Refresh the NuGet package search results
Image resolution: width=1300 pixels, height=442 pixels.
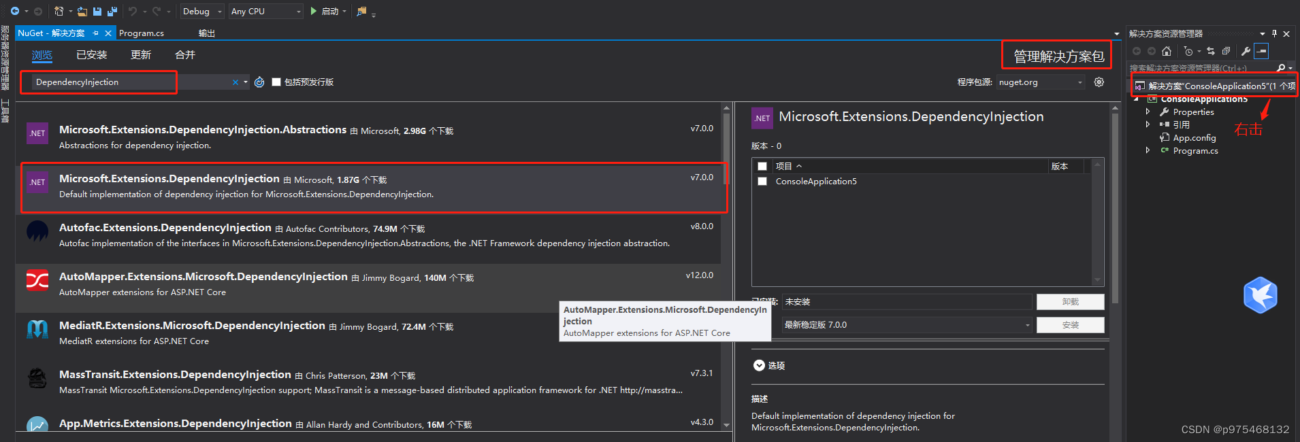coord(259,82)
